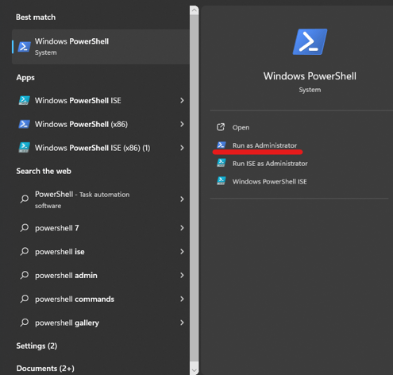Expand the PowerShell ISE (x86) (1) chevron
Viewport: 393px width, 375px height.
[182, 148]
